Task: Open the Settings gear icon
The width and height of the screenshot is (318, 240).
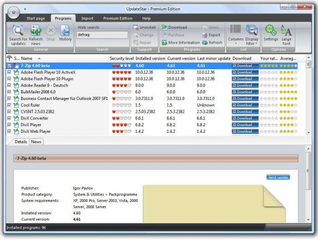Action: [271, 33]
